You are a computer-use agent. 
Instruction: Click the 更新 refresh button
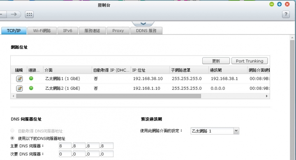216,61
